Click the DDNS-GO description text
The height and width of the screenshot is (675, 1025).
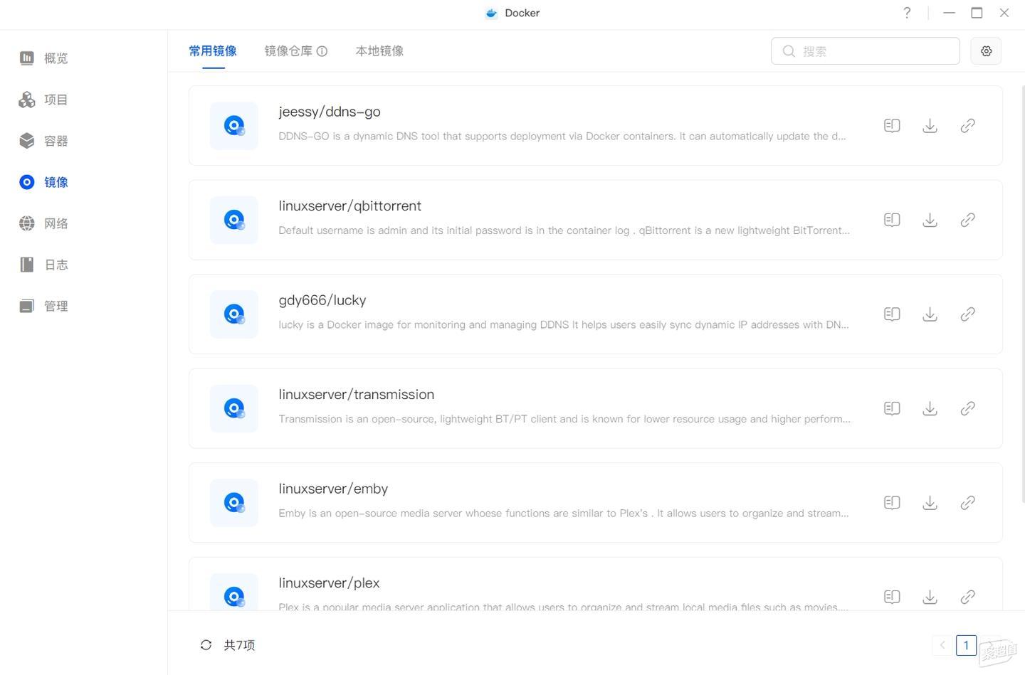pos(562,136)
